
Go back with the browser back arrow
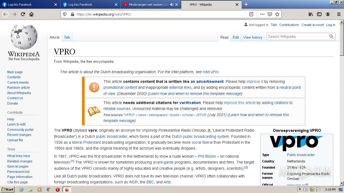pyautogui.click(x=5, y=14)
